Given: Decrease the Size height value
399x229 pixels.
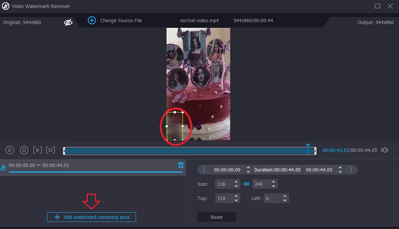Looking at the screenshot, I should (x=273, y=187).
